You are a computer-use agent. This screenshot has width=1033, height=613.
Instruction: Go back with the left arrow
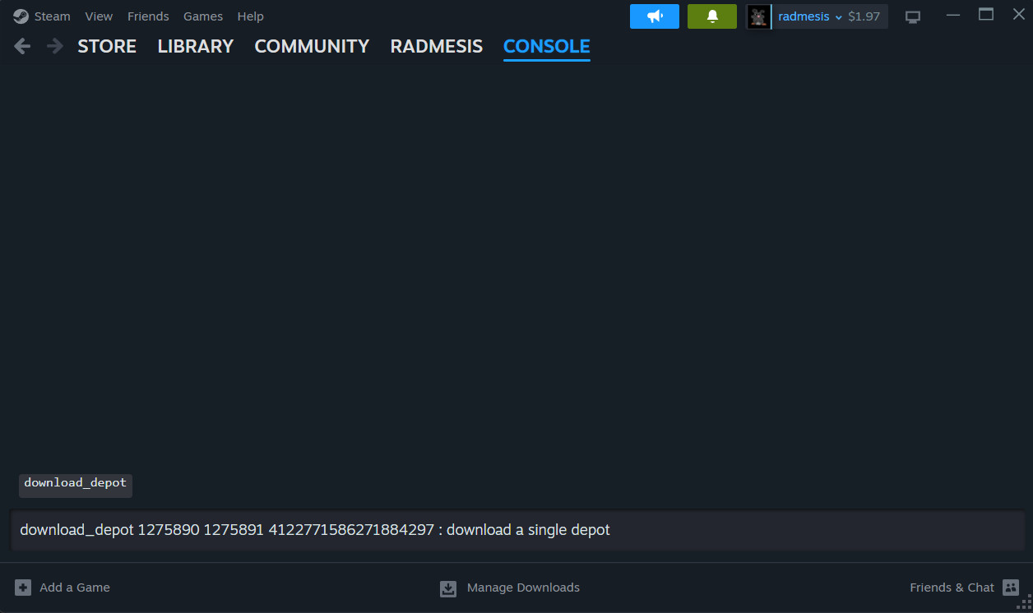coord(22,46)
